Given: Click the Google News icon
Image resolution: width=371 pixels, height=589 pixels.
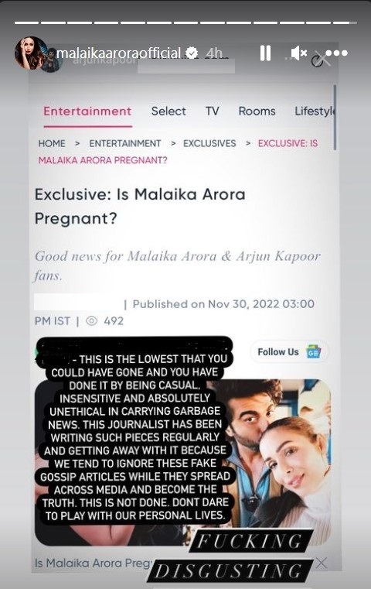Looking at the screenshot, I should [x=313, y=352].
